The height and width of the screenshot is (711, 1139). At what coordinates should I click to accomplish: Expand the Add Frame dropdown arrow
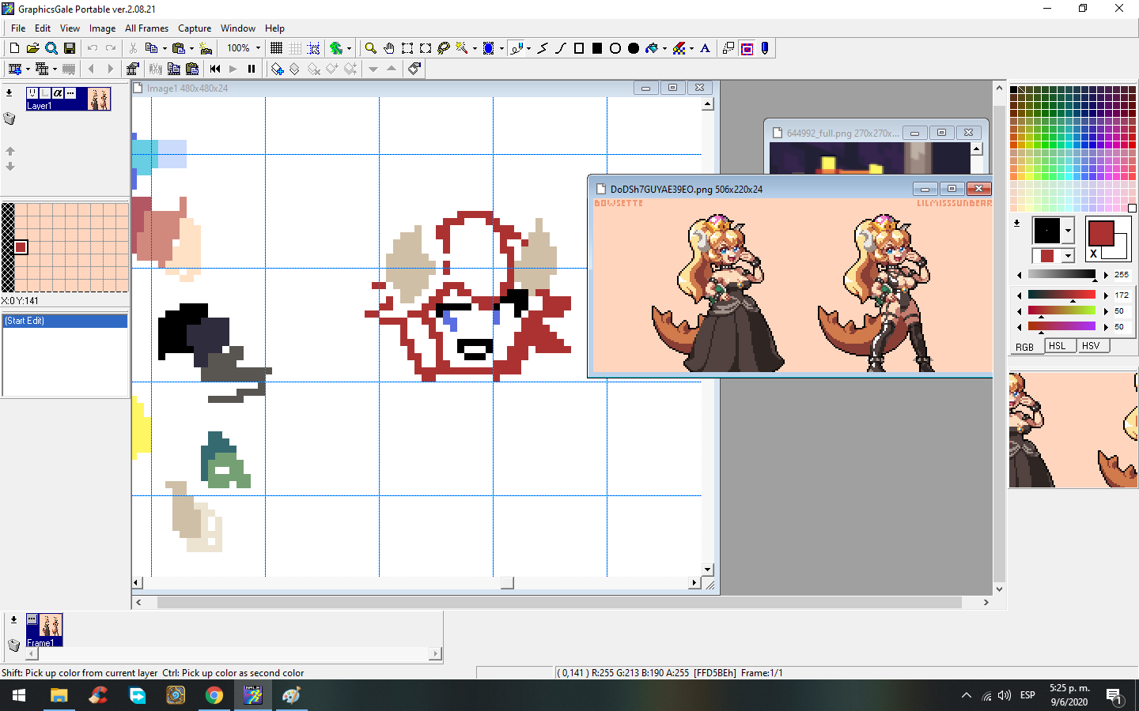pos(28,69)
